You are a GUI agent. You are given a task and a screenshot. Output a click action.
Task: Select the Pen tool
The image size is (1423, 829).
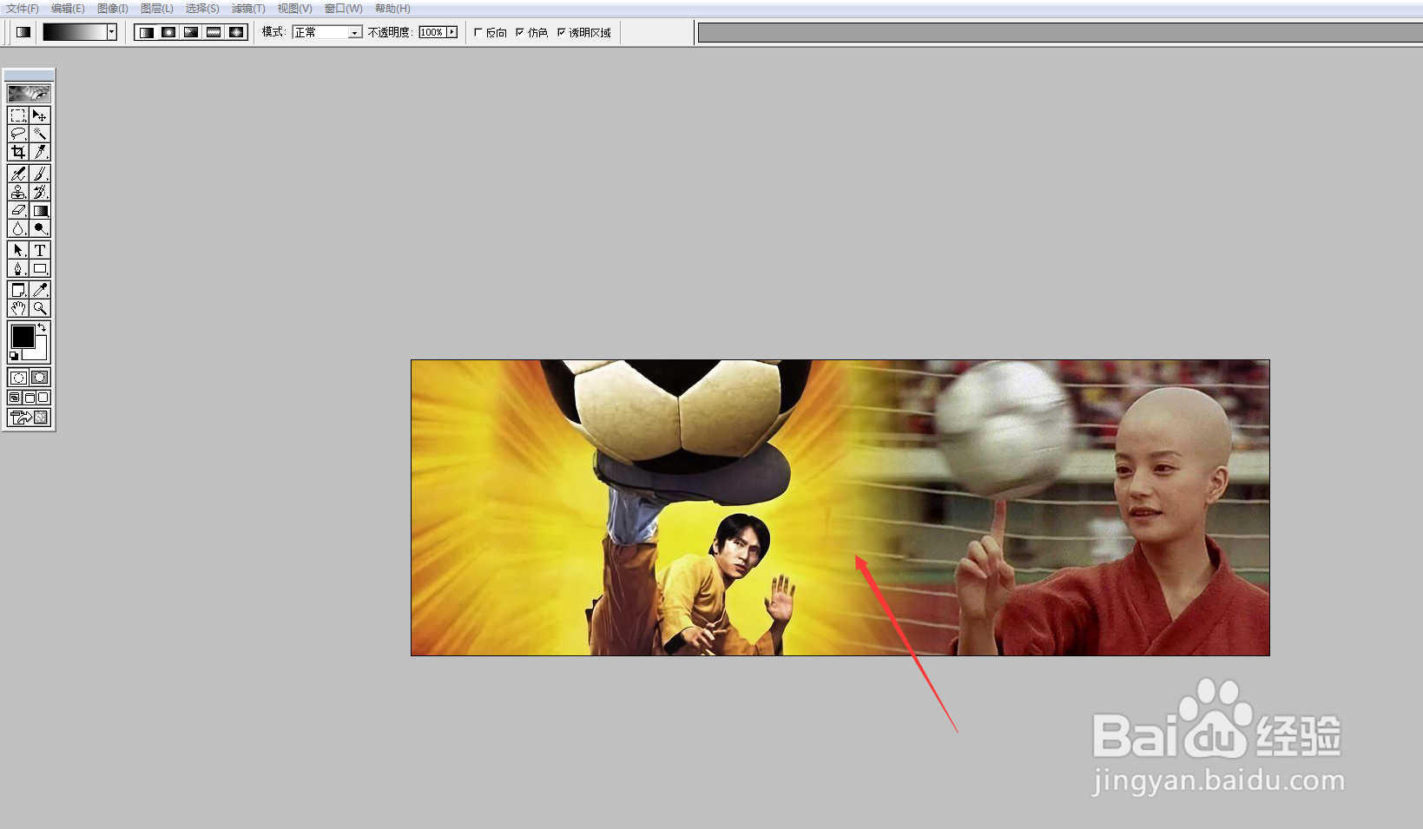[18, 268]
